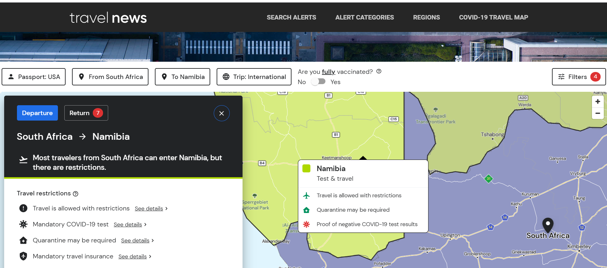
Task: Click the green Namibia color swatch
Action: pyautogui.click(x=306, y=169)
